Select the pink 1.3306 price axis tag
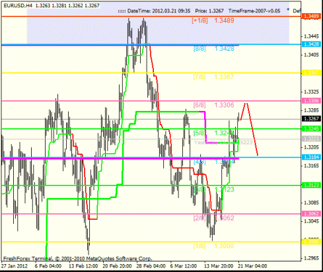The width and height of the screenshot is (323, 272). pyautogui.click(x=311, y=100)
